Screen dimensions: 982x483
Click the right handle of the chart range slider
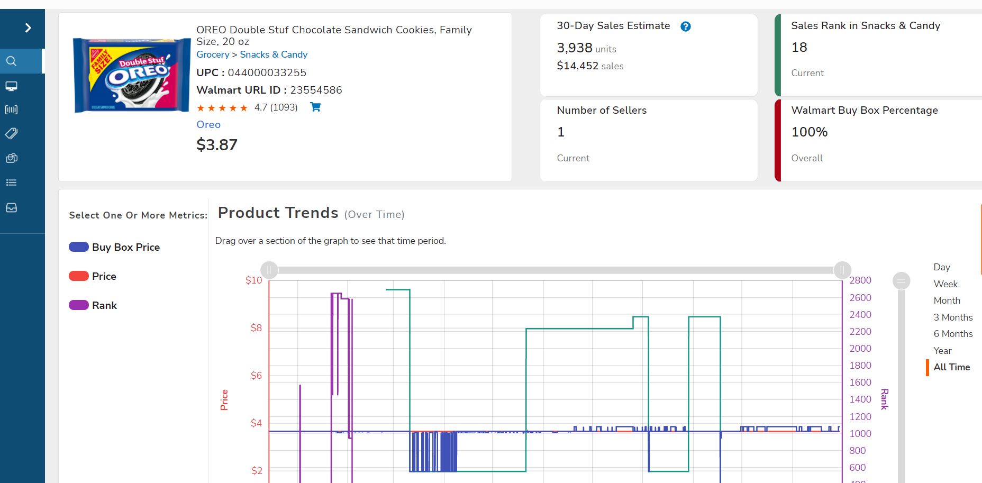pos(842,270)
